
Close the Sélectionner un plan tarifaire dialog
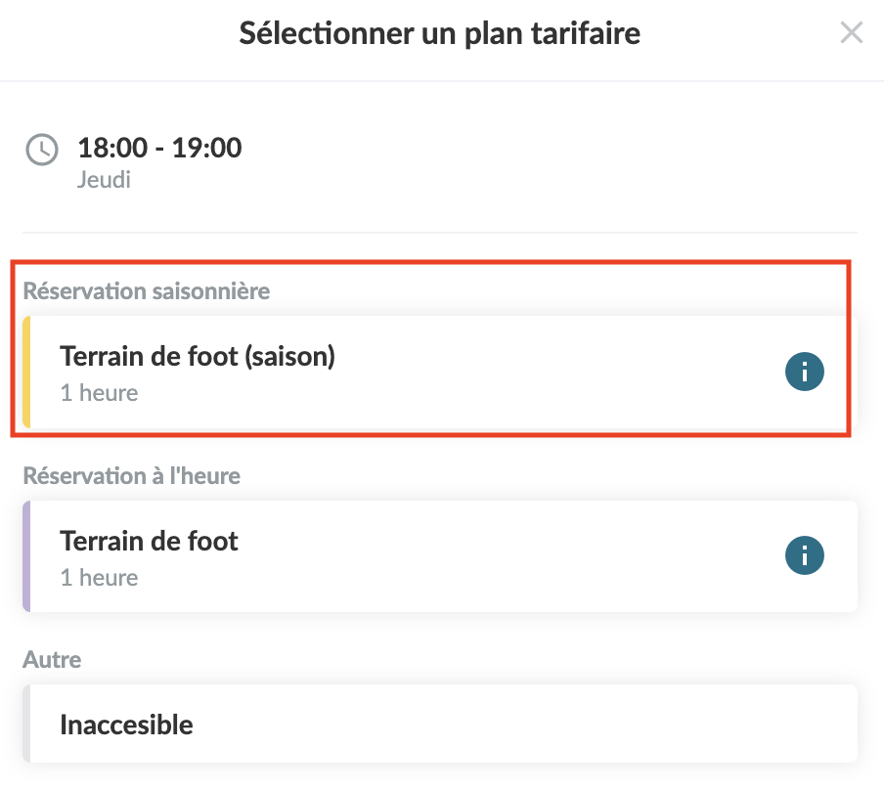click(852, 33)
